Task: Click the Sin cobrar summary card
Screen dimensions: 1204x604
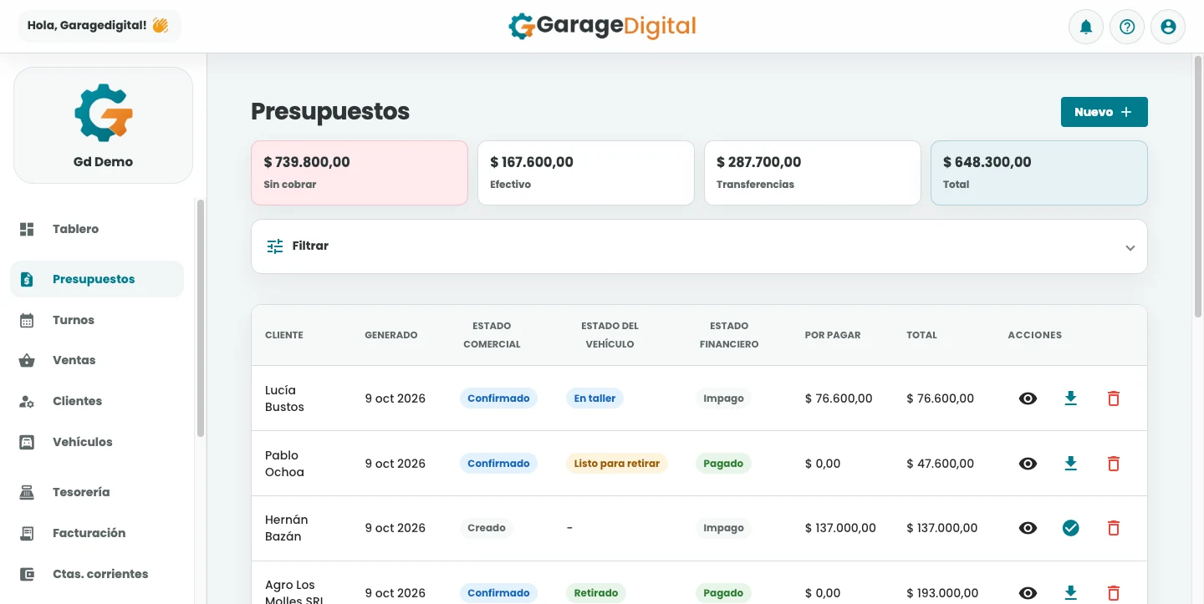Action: [360, 173]
